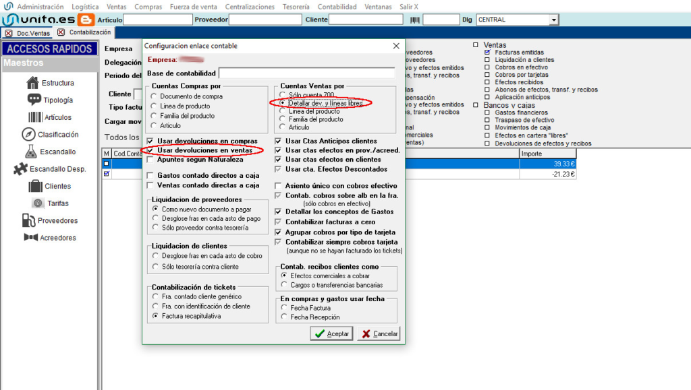
Task: Open the Tesorería menu
Action: click(x=296, y=7)
